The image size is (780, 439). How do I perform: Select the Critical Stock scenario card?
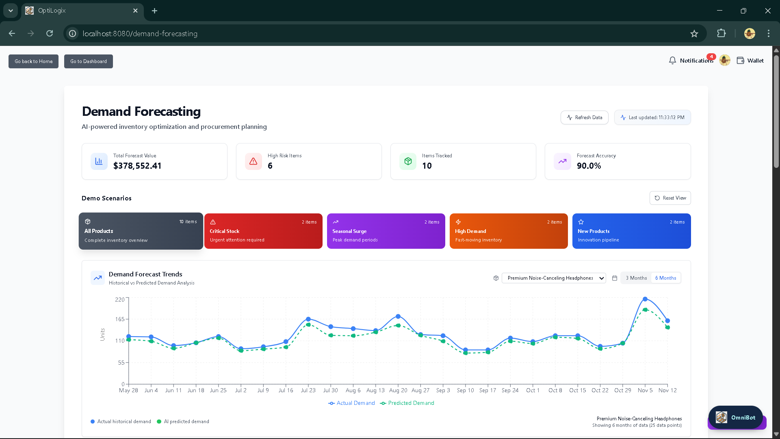click(263, 231)
